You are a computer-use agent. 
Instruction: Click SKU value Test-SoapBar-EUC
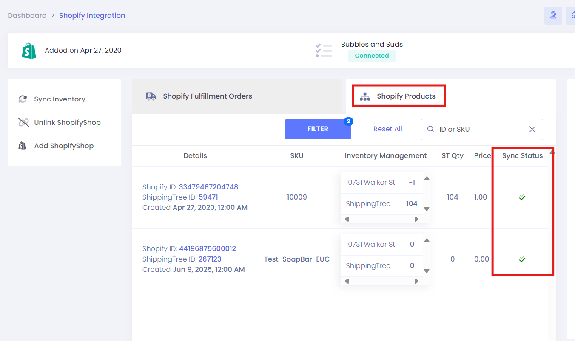(297, 259)
